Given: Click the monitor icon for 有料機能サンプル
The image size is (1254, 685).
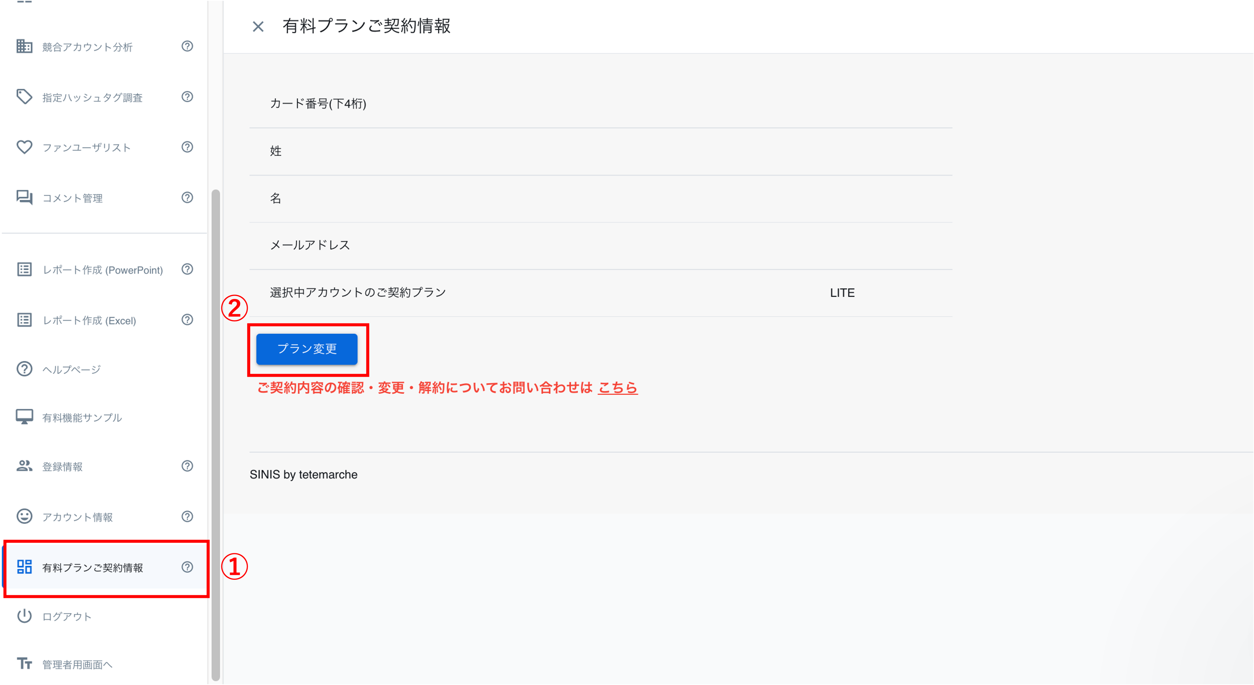Looking at the screenshot, I should point(24,417).
